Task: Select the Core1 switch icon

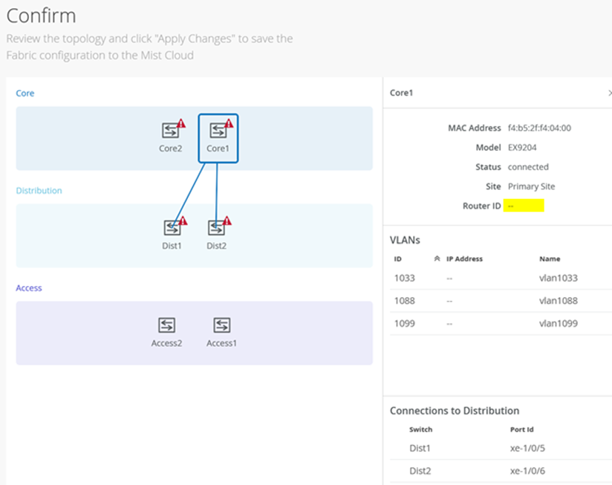Action: click(218, 131)
